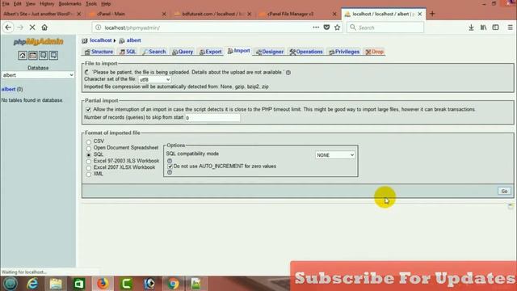Open the SQL query window icon in sidebar
Screen dimensions: 517x291
coord(32,55)
